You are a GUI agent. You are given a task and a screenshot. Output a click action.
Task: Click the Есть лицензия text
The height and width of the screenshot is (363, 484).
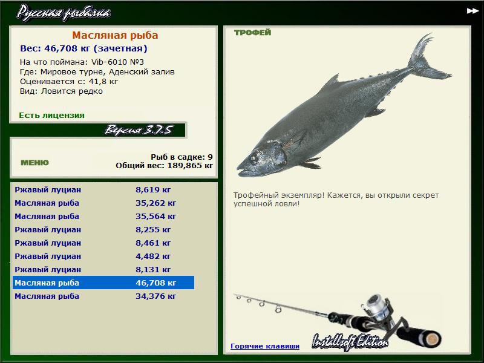[51, 115]
